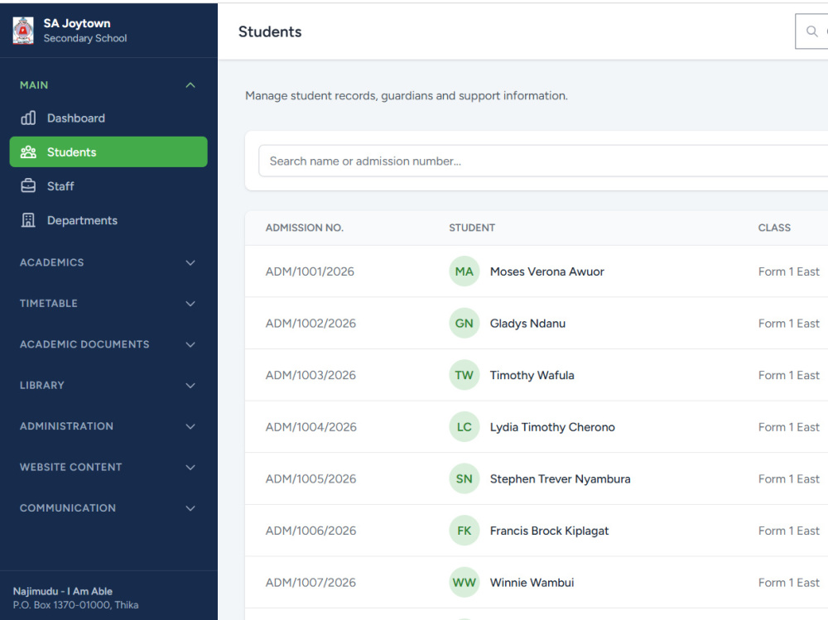828x620 pixels.
Task: Open student Winnie Wambui
Action: pos(532,583)
